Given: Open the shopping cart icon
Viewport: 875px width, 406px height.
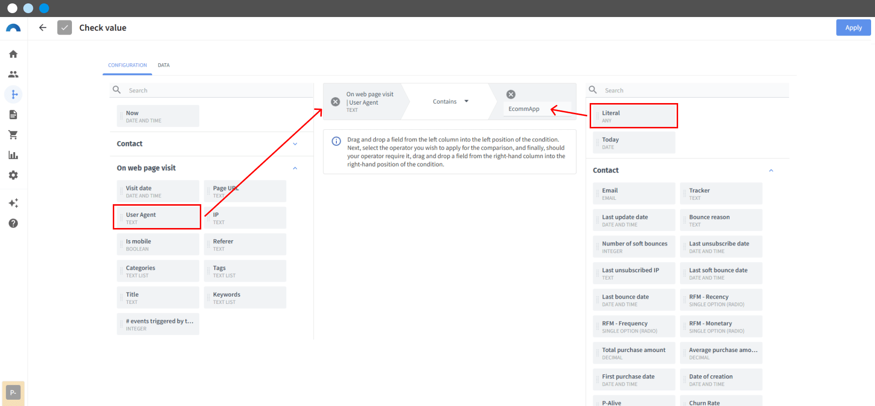Looking at the screenshot, I should [x=13, y=135].
